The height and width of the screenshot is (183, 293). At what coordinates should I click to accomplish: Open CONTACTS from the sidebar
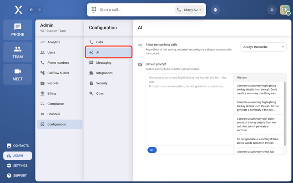[x=18, y=145]
